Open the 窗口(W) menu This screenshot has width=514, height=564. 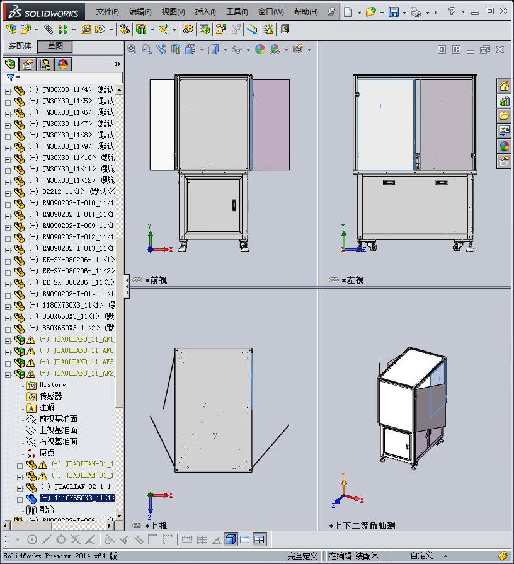(271, 12)
